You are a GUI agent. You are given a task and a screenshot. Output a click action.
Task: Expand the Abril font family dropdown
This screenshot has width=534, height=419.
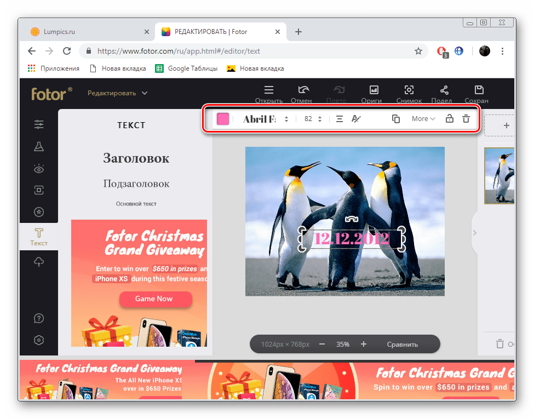(266, 119)
